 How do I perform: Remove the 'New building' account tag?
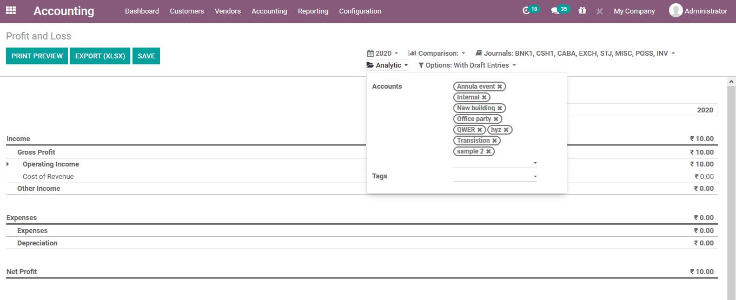500,108
